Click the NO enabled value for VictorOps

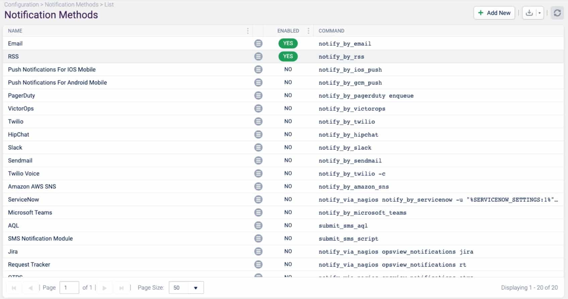tap(288, 108)
